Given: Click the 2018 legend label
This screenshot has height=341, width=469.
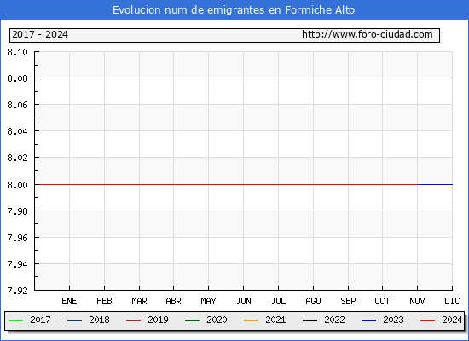Looking at the screenshot, I should (99, 320).
